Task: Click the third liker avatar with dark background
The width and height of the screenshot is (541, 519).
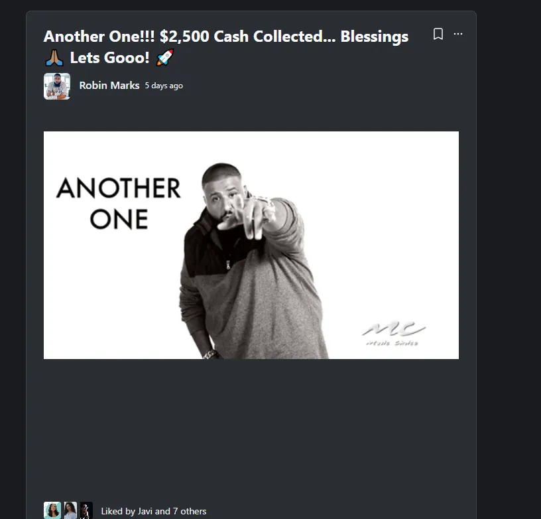Action: [x=86, y=510]
